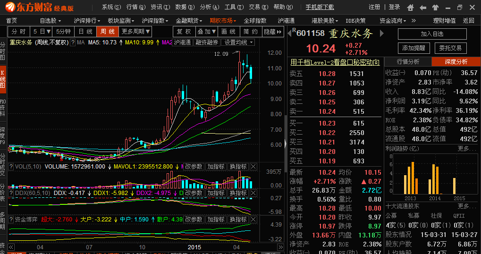The height and width of the screenshot is (254, 481).
Task: Click 融资融券 button on chart
Action: (x=207, y=42)
